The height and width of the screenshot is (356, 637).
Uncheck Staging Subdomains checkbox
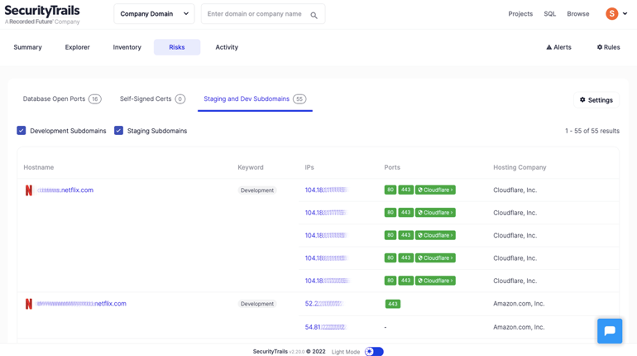click(x=118, y=131)
